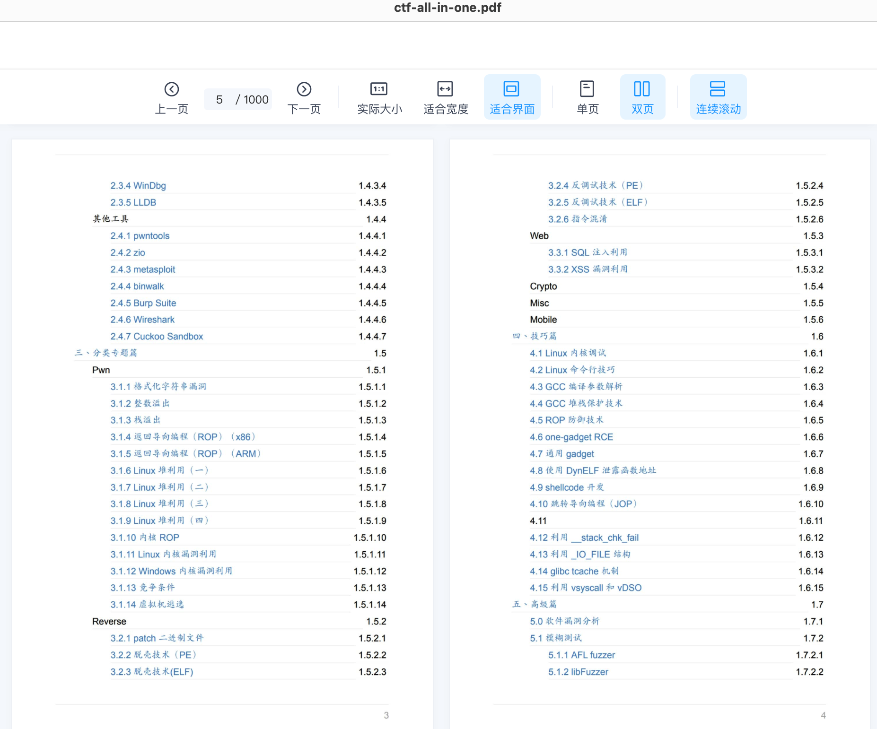Open link 2.4.5 Burp Suite
The image size is (877, 729).
click(x=143, y=303)
